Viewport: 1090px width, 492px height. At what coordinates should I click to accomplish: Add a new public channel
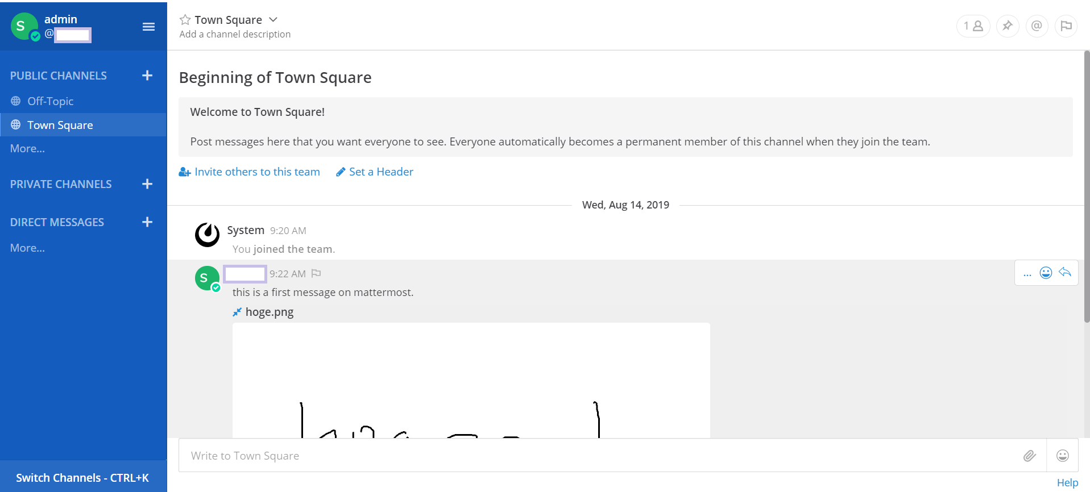[147, 76]
